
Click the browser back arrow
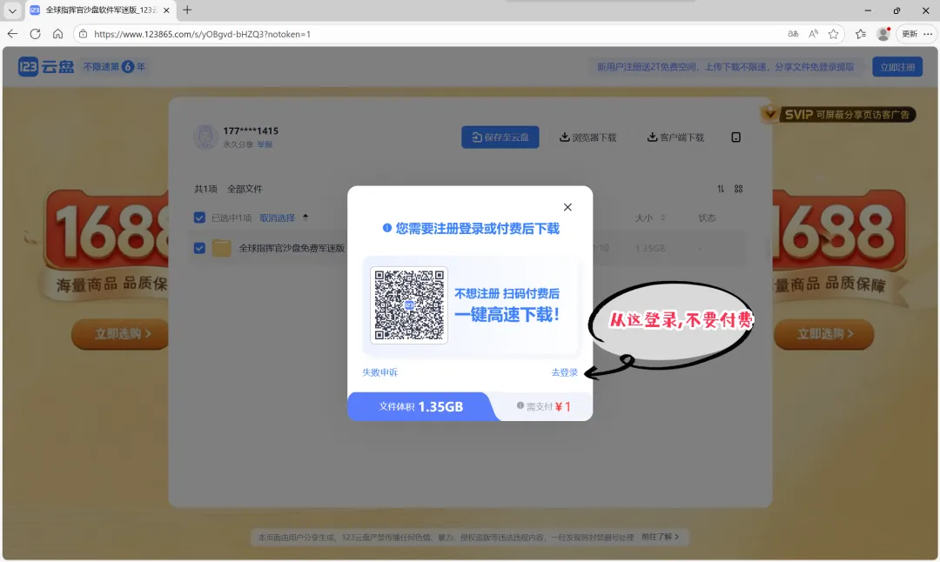coord(12,34)
